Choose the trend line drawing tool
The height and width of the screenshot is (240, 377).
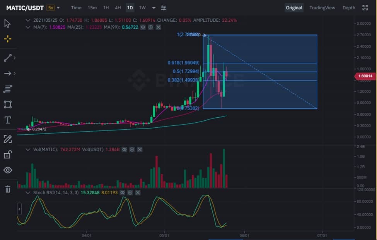pos(7,58)
